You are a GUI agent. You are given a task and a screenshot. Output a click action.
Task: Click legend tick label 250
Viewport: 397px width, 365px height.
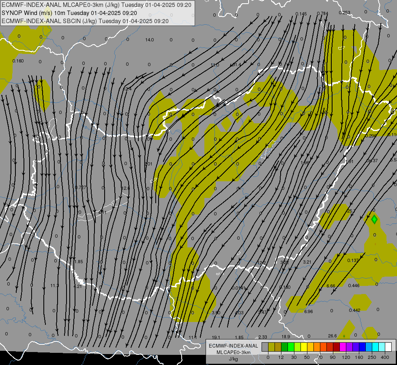(372, 357)
